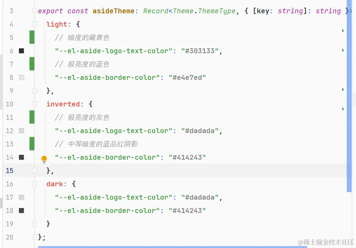The height and width of the screenshot is (248, 356).
Task: Click the const keyword
Action: pos(78,11)
